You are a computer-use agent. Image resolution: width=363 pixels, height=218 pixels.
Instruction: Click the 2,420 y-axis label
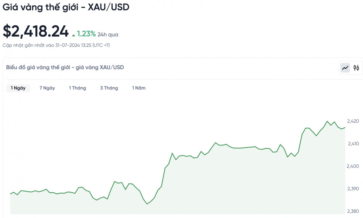353,121
